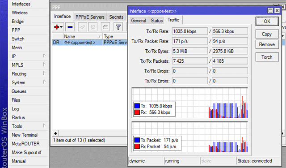The width and height of the screenshot is (286, 168).
Task: Click the Remove button in interface dialog
Action: (x=267, y=44)
